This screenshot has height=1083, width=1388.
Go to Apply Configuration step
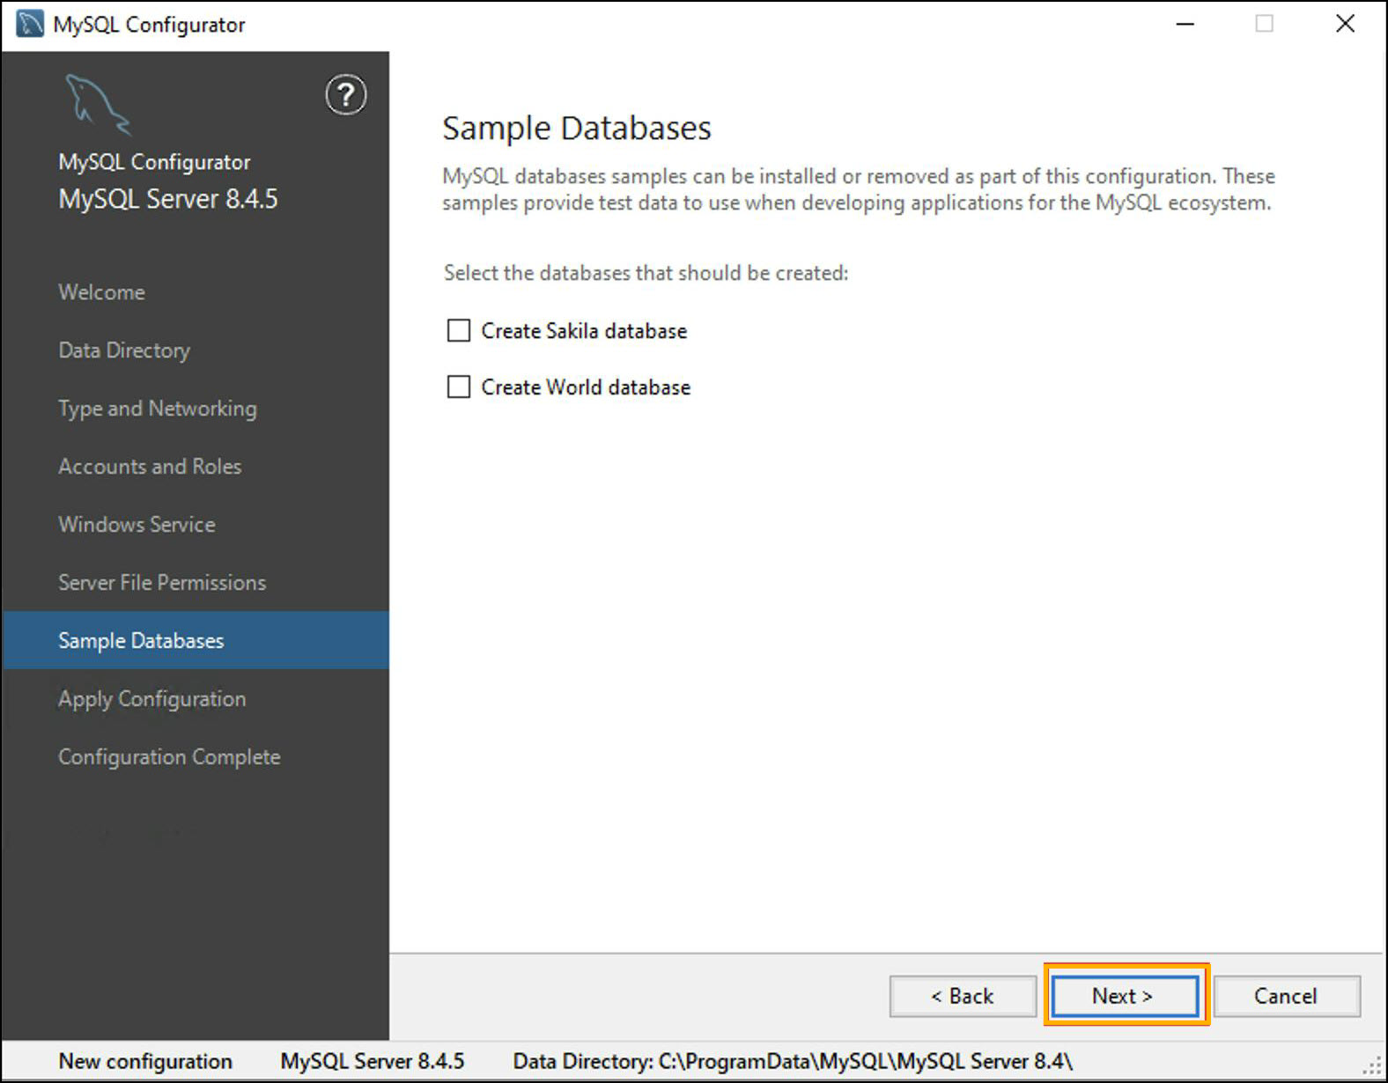pos(152,699)
